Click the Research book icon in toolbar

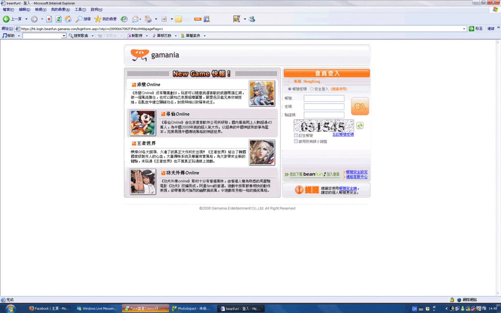pos(207,19)
